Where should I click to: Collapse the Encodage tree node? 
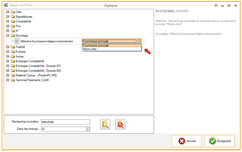click(8, 35)
